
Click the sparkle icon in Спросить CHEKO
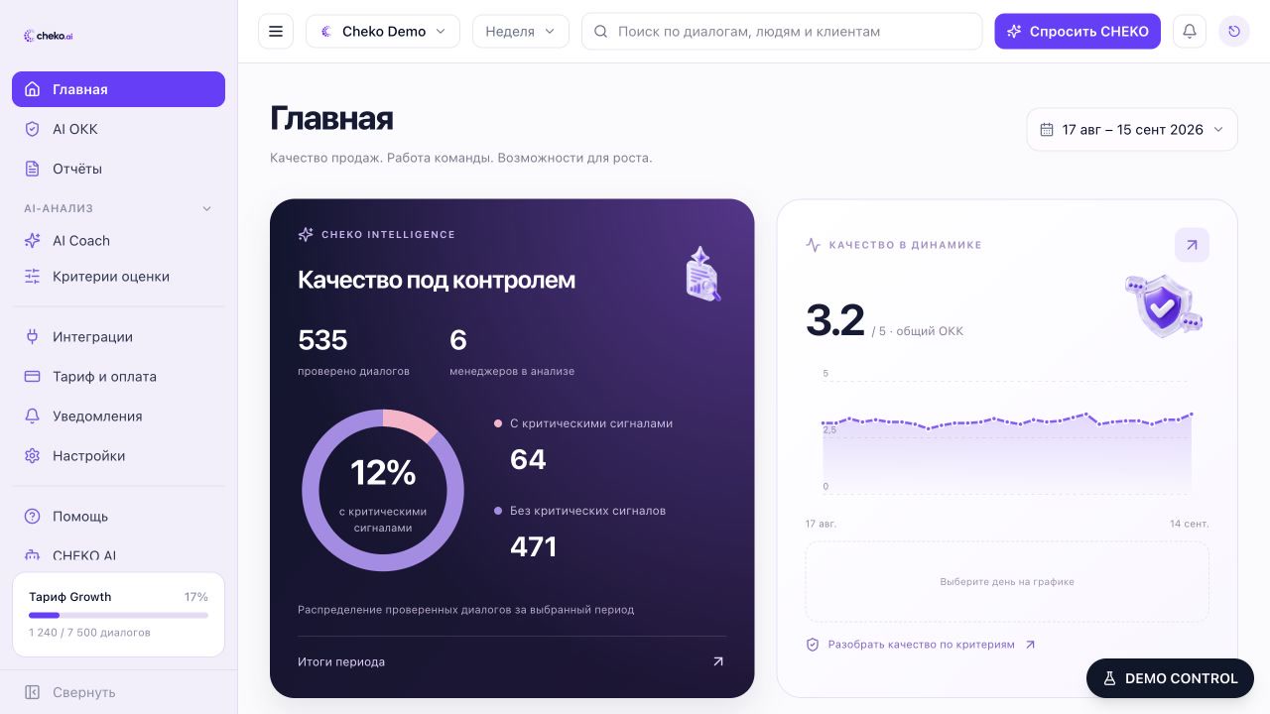coord(1014,32)
